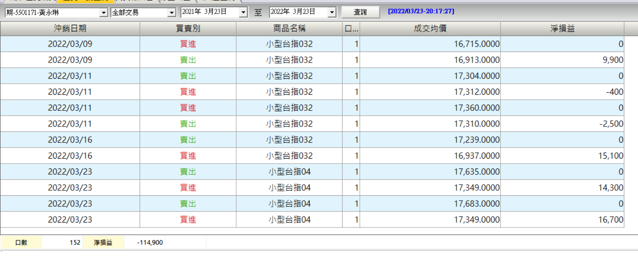638x267 pixels.
Task: Click the 查詢 query button
Action: (x=361, y=12)
